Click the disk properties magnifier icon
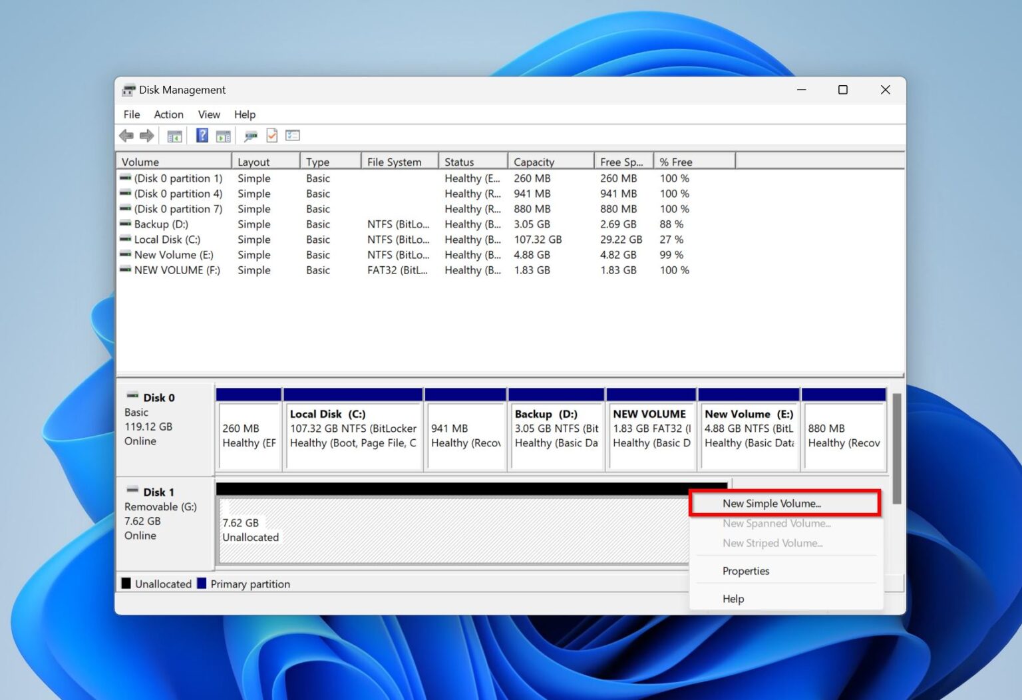The height and width of the screenshot is (700, 1022). pyautogui.click(x=250, y=135)
